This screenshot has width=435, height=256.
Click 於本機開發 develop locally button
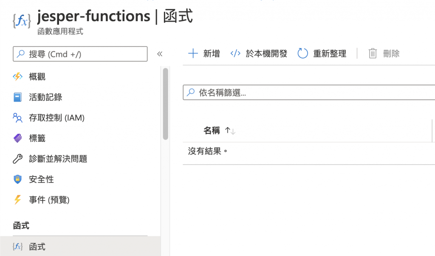point(259,53)
